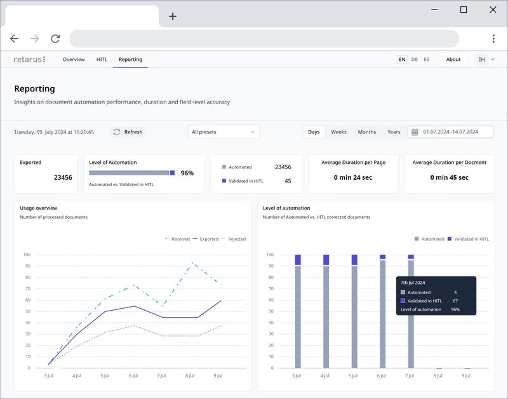Click the 3 Jul bar in automation chart
Image resolution: width=508 pixels, height=399 pixels.
pyautogui.click(x=298, y=311)
